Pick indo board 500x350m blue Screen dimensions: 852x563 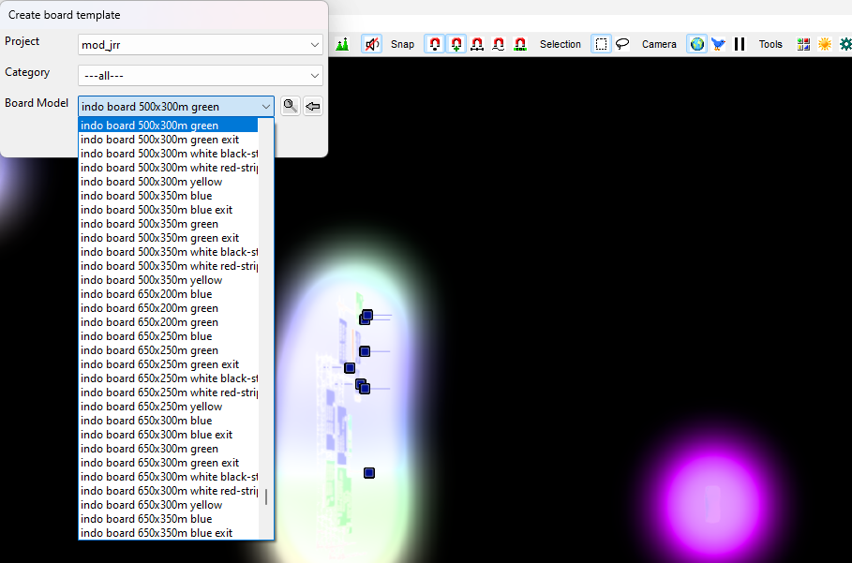(x=169, y=196)
